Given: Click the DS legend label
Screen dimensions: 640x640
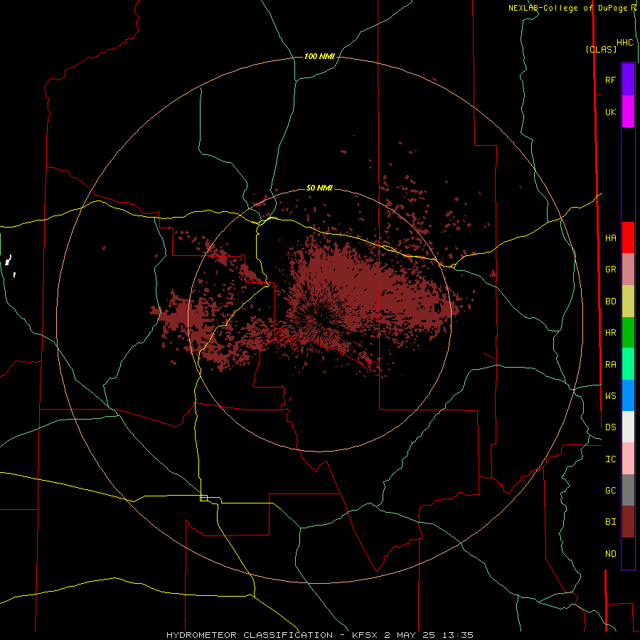Looking at the screenshot, I should click(x=610, y=427).
